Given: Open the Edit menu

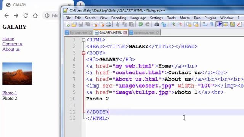Looking at the screenshot, I should pyautogui.click(x=78, y=18).
